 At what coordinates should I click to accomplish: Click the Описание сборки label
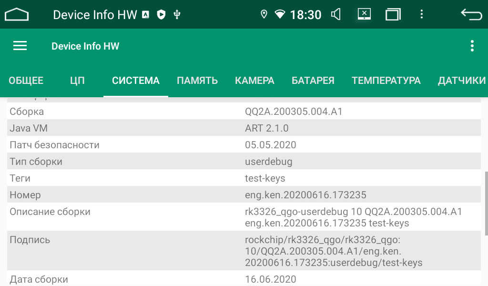pyautogui.click(x=50, y=212)
